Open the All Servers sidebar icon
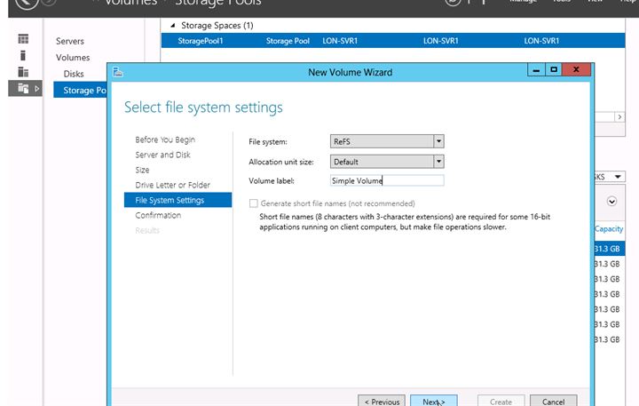The image size is (639, 406). pos(23,71)
